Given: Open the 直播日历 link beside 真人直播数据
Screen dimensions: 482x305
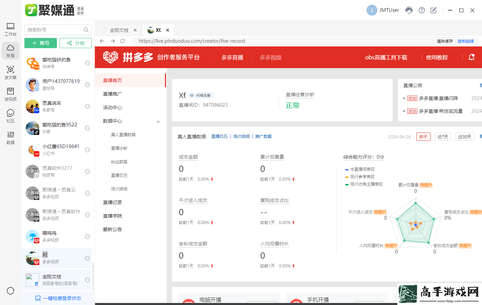Looking at the screenshot, I should click(219, 136).
